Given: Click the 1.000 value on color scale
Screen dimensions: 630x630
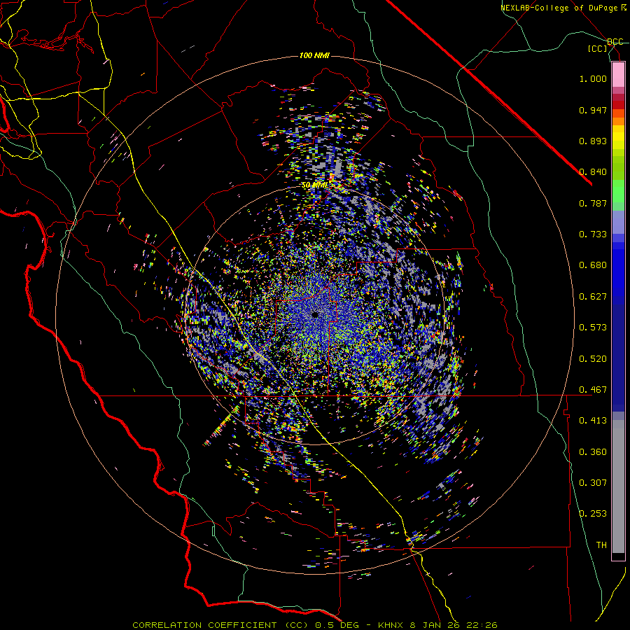Looking at the screenshot, I should tap(593, 78).
